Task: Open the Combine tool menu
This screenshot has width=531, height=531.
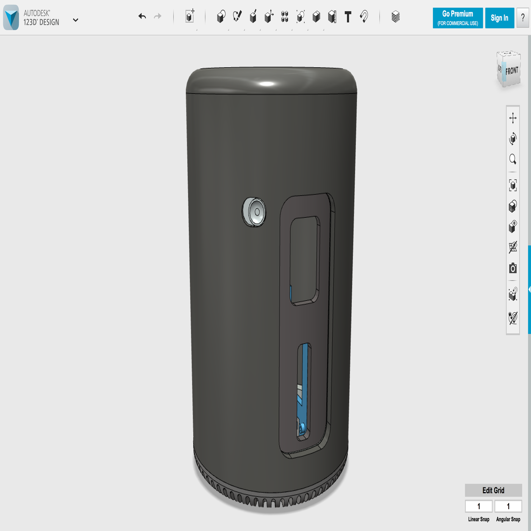Action: click(316, 17)
